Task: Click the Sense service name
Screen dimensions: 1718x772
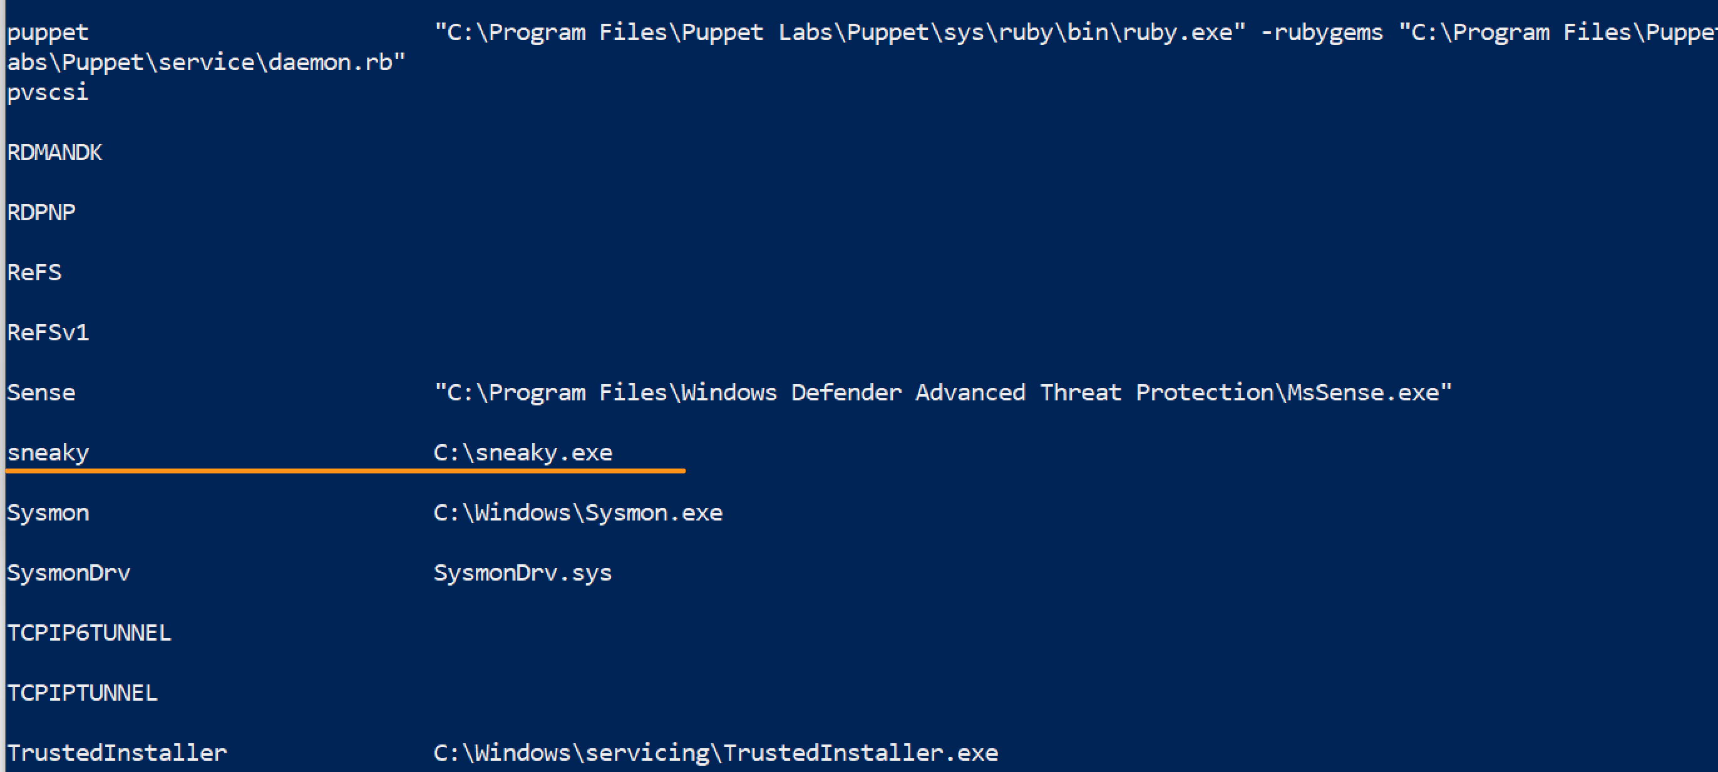Action: 41,393
